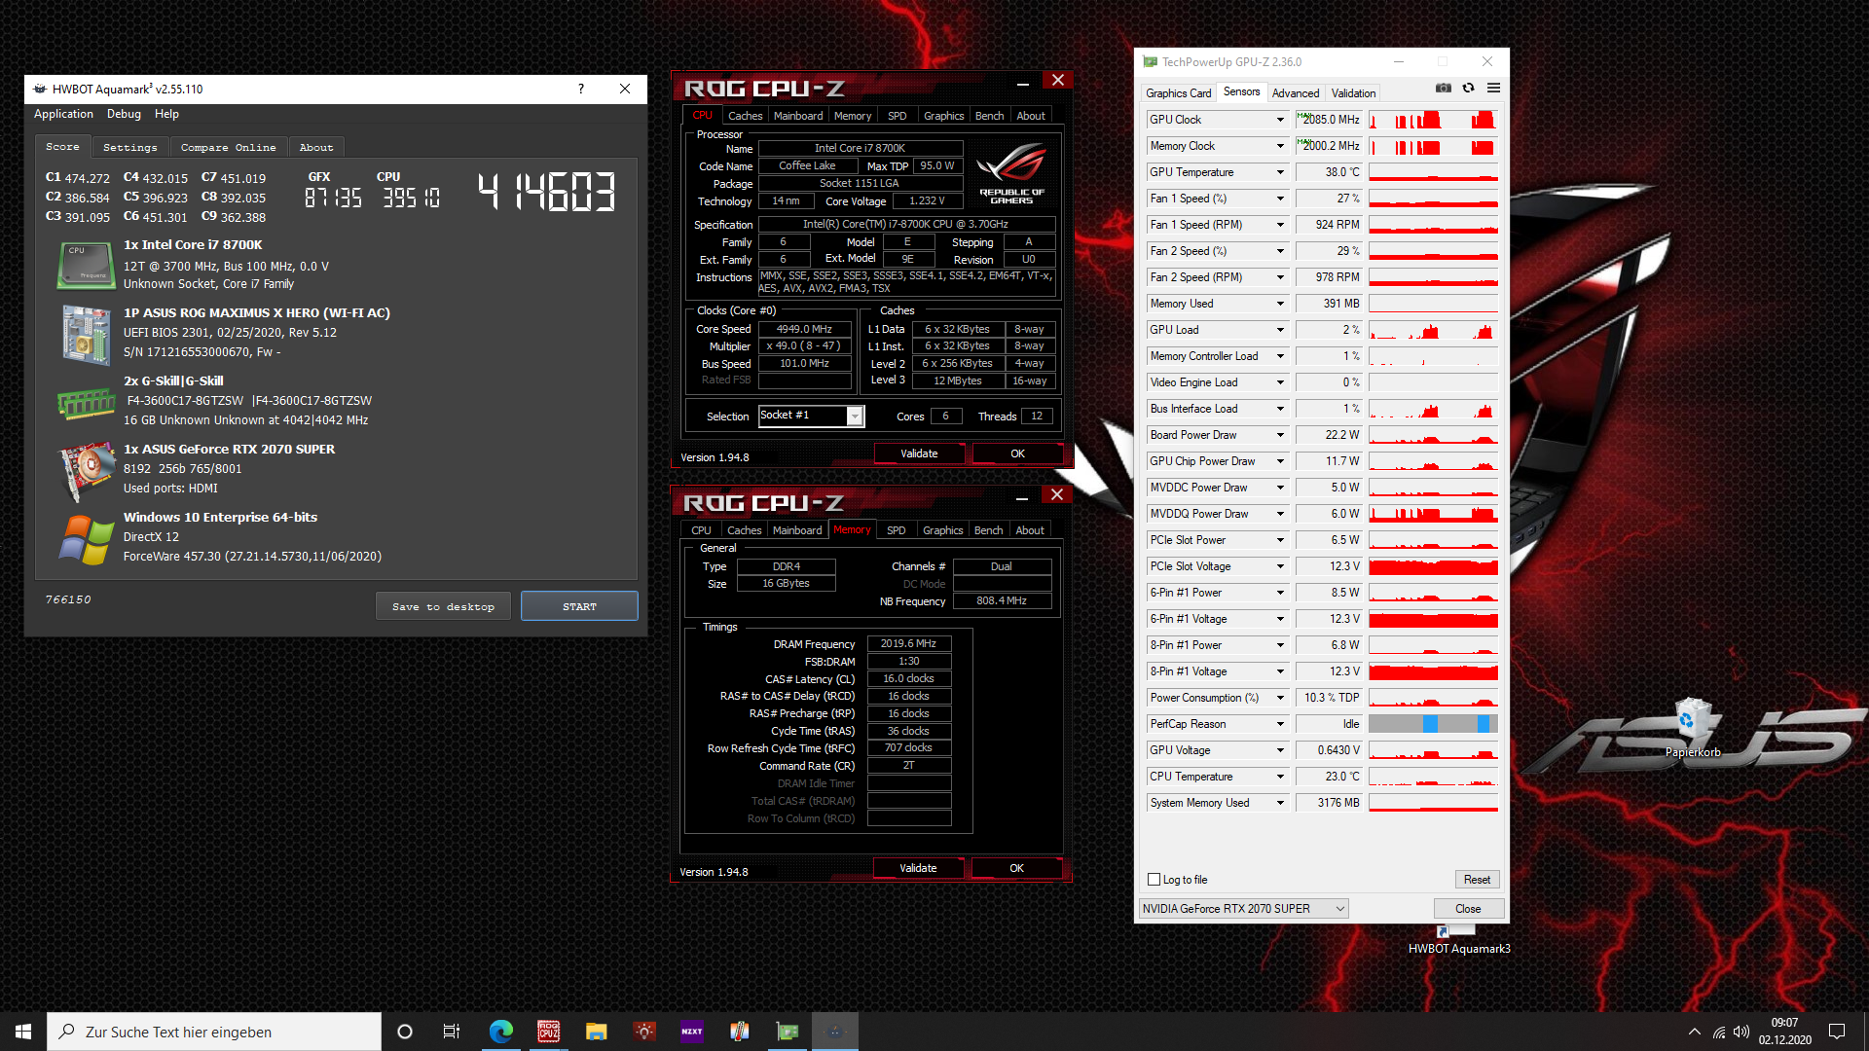
Task: Switch to ROG CPU-Z via taskbar icon
Action: (x=549, y=1032)
